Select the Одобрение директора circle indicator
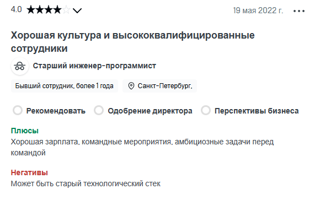 pyautogui.click(x=99, y=110)
